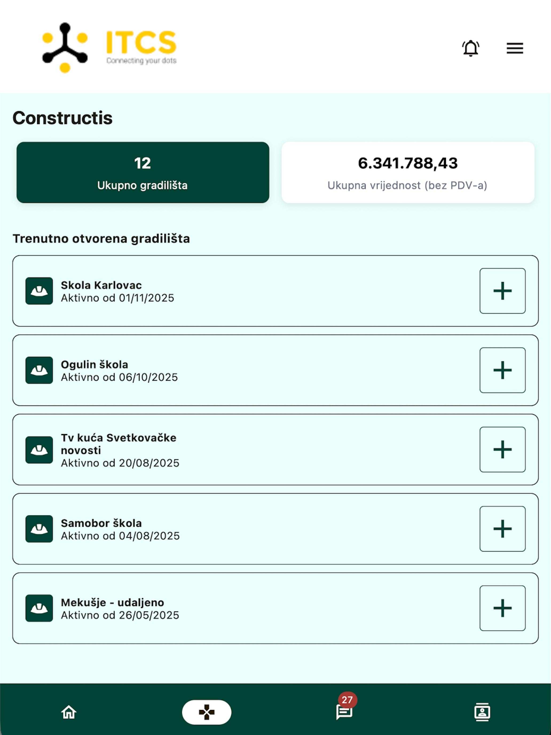
Task: Expand Samobor škola with plus button
Action: click(x=502, y=529)
